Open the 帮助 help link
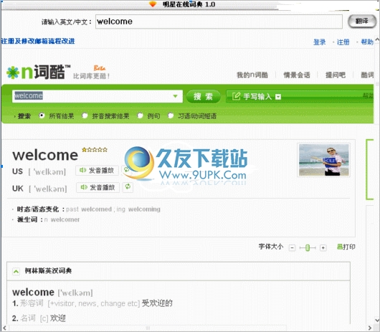 click(x=367, y=42)
